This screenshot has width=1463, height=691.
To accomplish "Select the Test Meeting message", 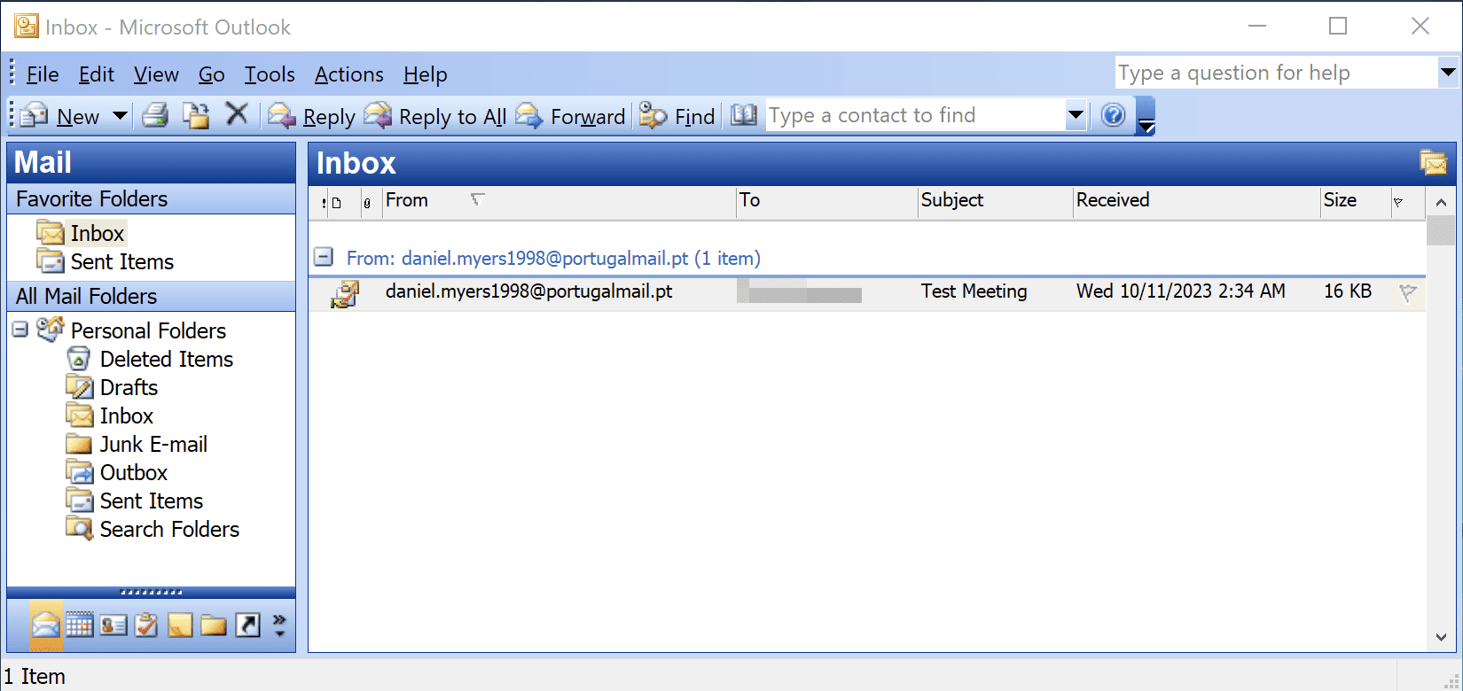I will tap(867, 293).
